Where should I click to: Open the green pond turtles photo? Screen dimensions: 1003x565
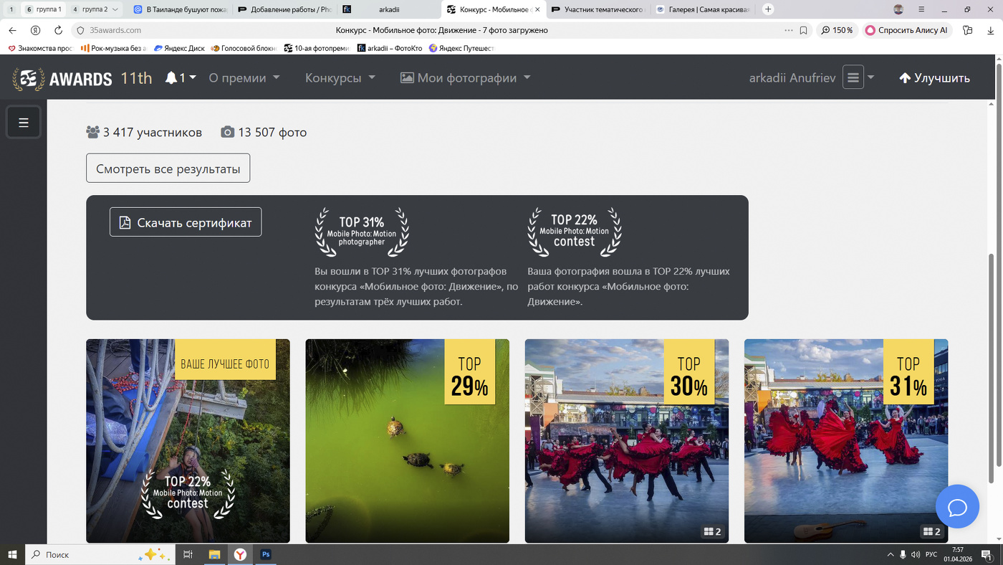(407, 441)
